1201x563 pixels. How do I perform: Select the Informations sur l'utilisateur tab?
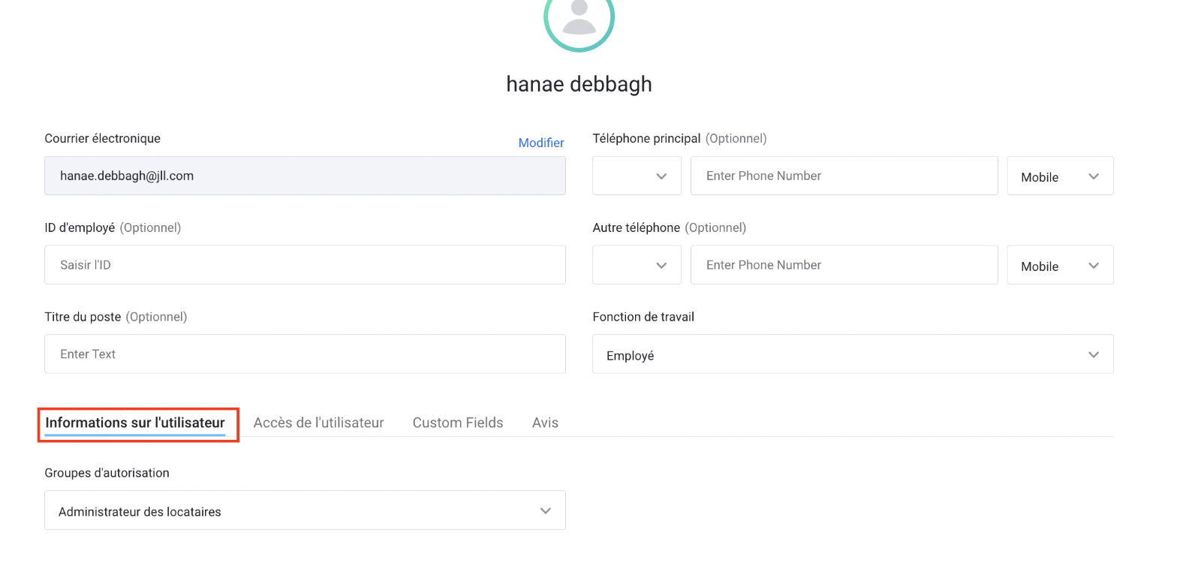[135, 423]
